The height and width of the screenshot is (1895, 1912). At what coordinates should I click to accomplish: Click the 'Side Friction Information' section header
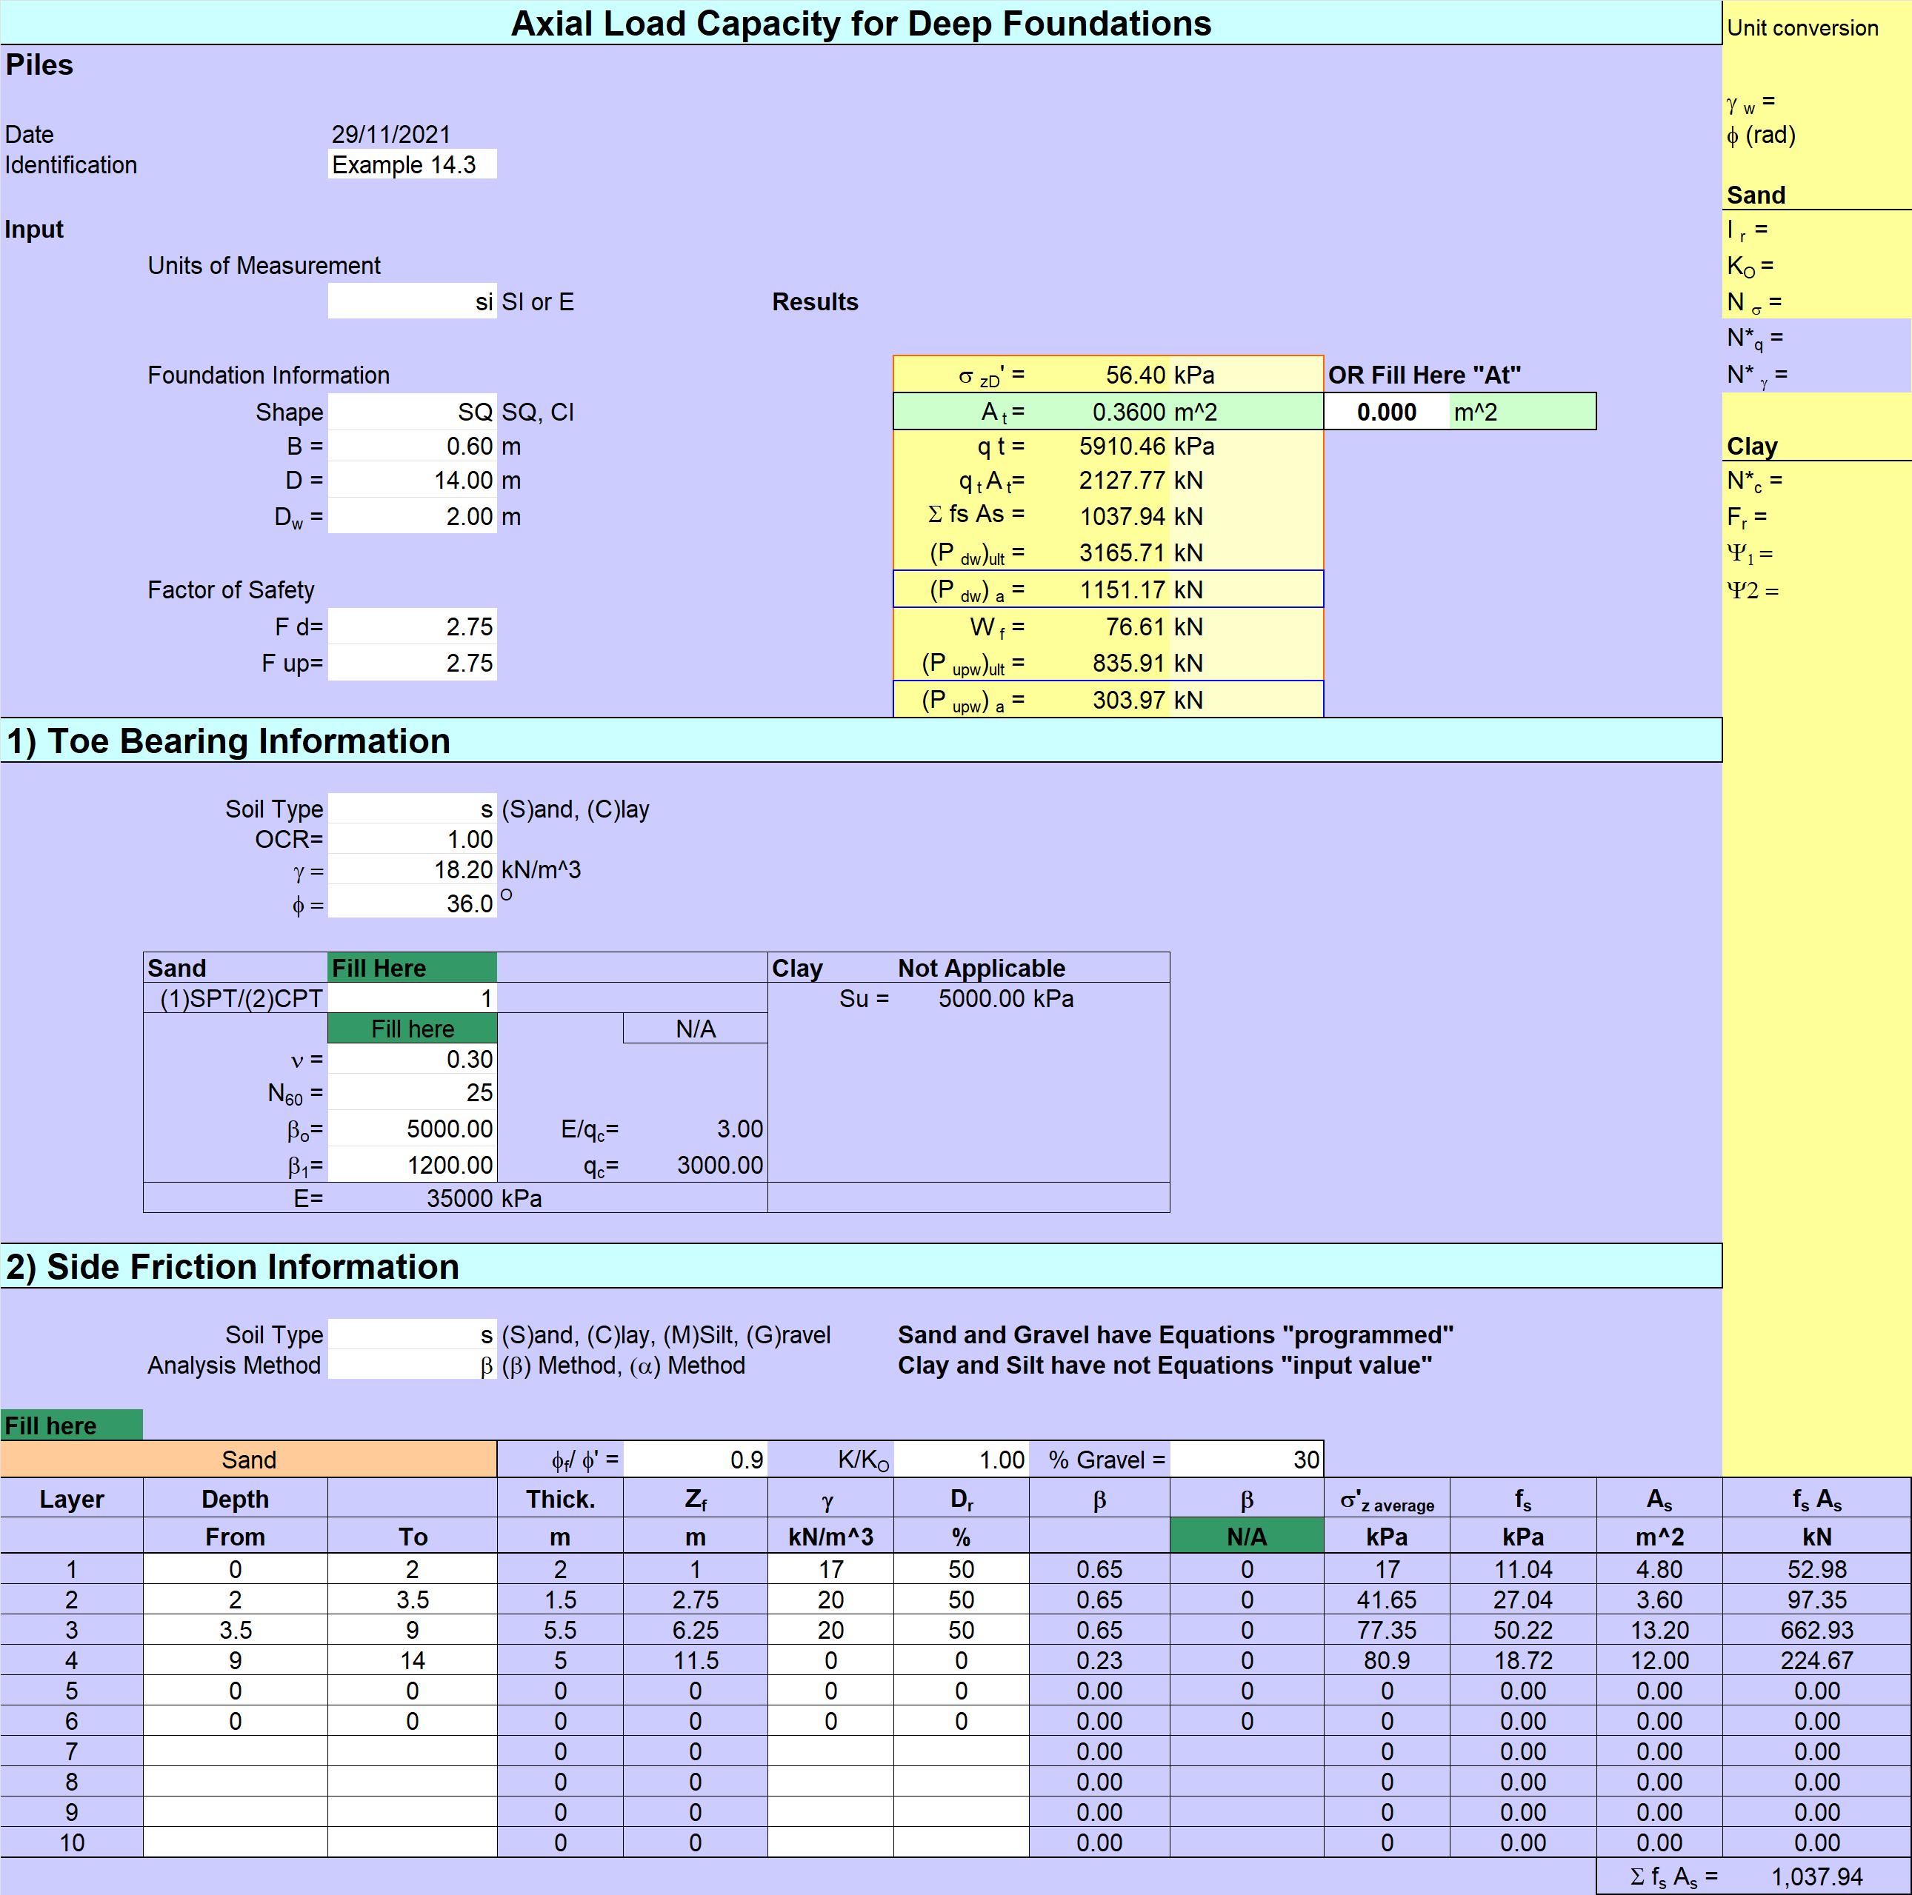[x=861, y=1267]
